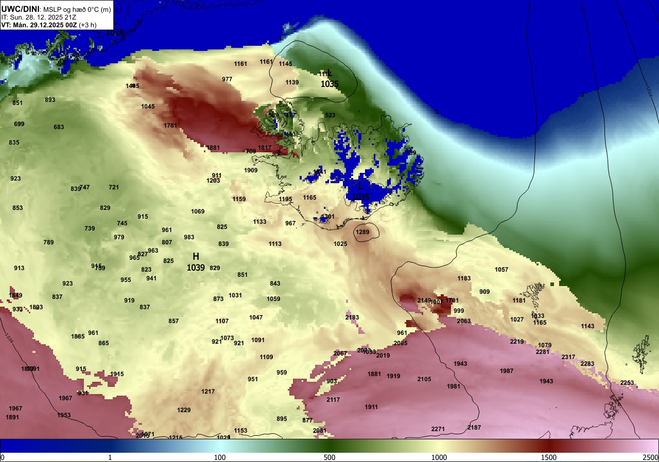Image resolution: width=659 pixels, height=462 pixels.
Task: Click the colorbar tick label '500'
Action: pyautogui.click(x=329, y=457)
